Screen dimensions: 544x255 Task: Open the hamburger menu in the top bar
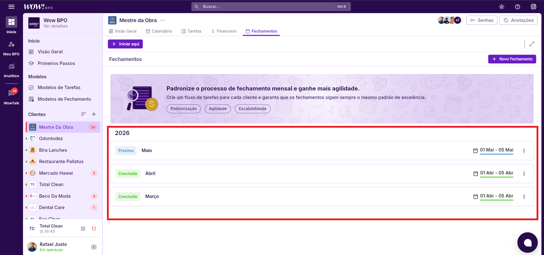point(11,7)
